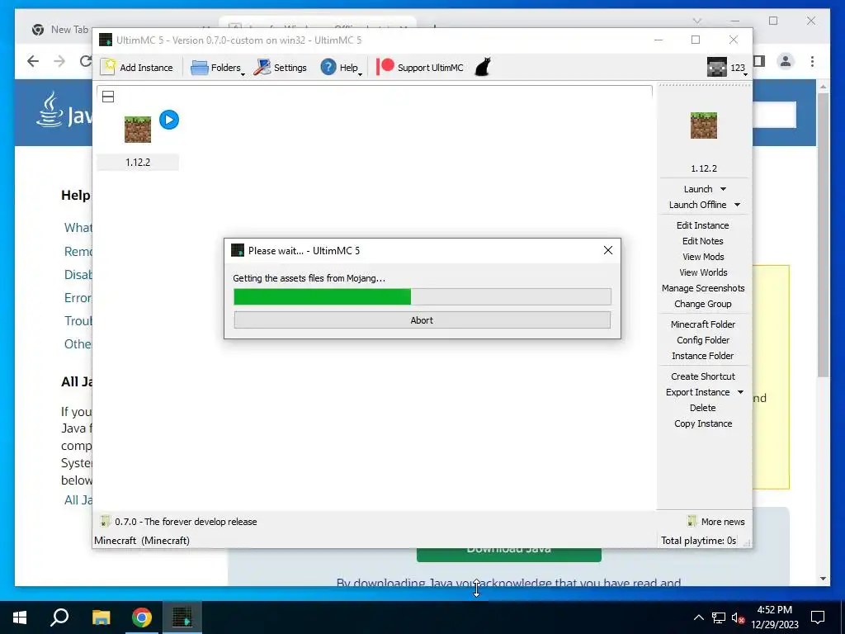Click Create Shortcut
This screenshot has width=845, height=634.
coord(703,376)
